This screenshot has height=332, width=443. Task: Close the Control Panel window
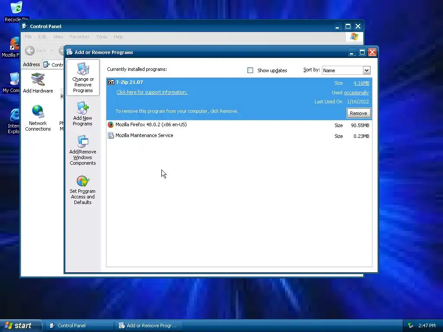tap(358, 26)
